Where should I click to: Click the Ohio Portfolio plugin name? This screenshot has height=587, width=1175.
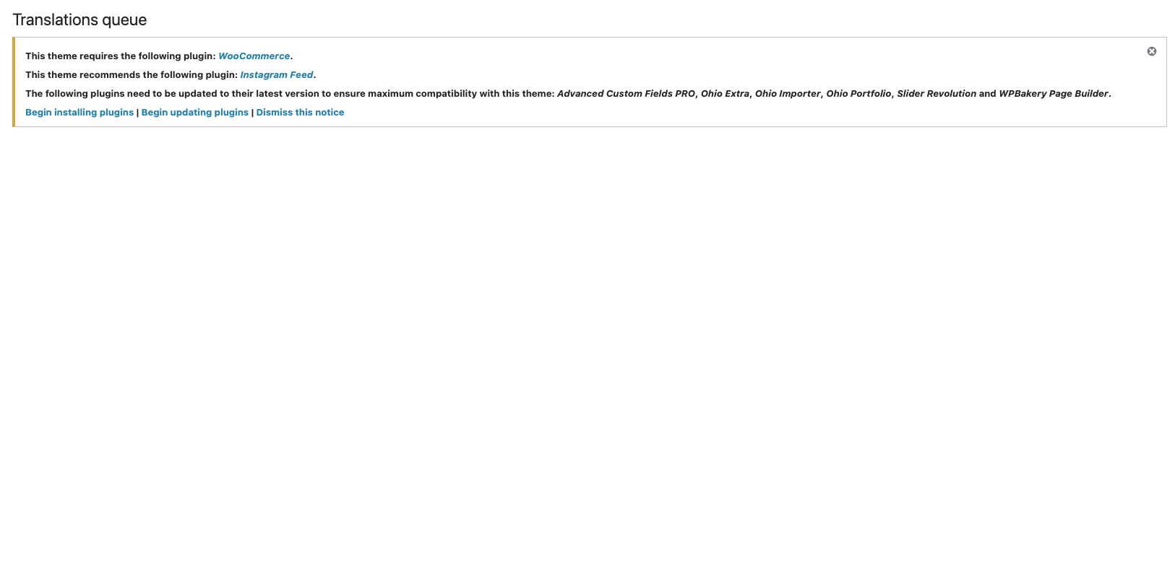pyautogui.click(x=858, y=94)
